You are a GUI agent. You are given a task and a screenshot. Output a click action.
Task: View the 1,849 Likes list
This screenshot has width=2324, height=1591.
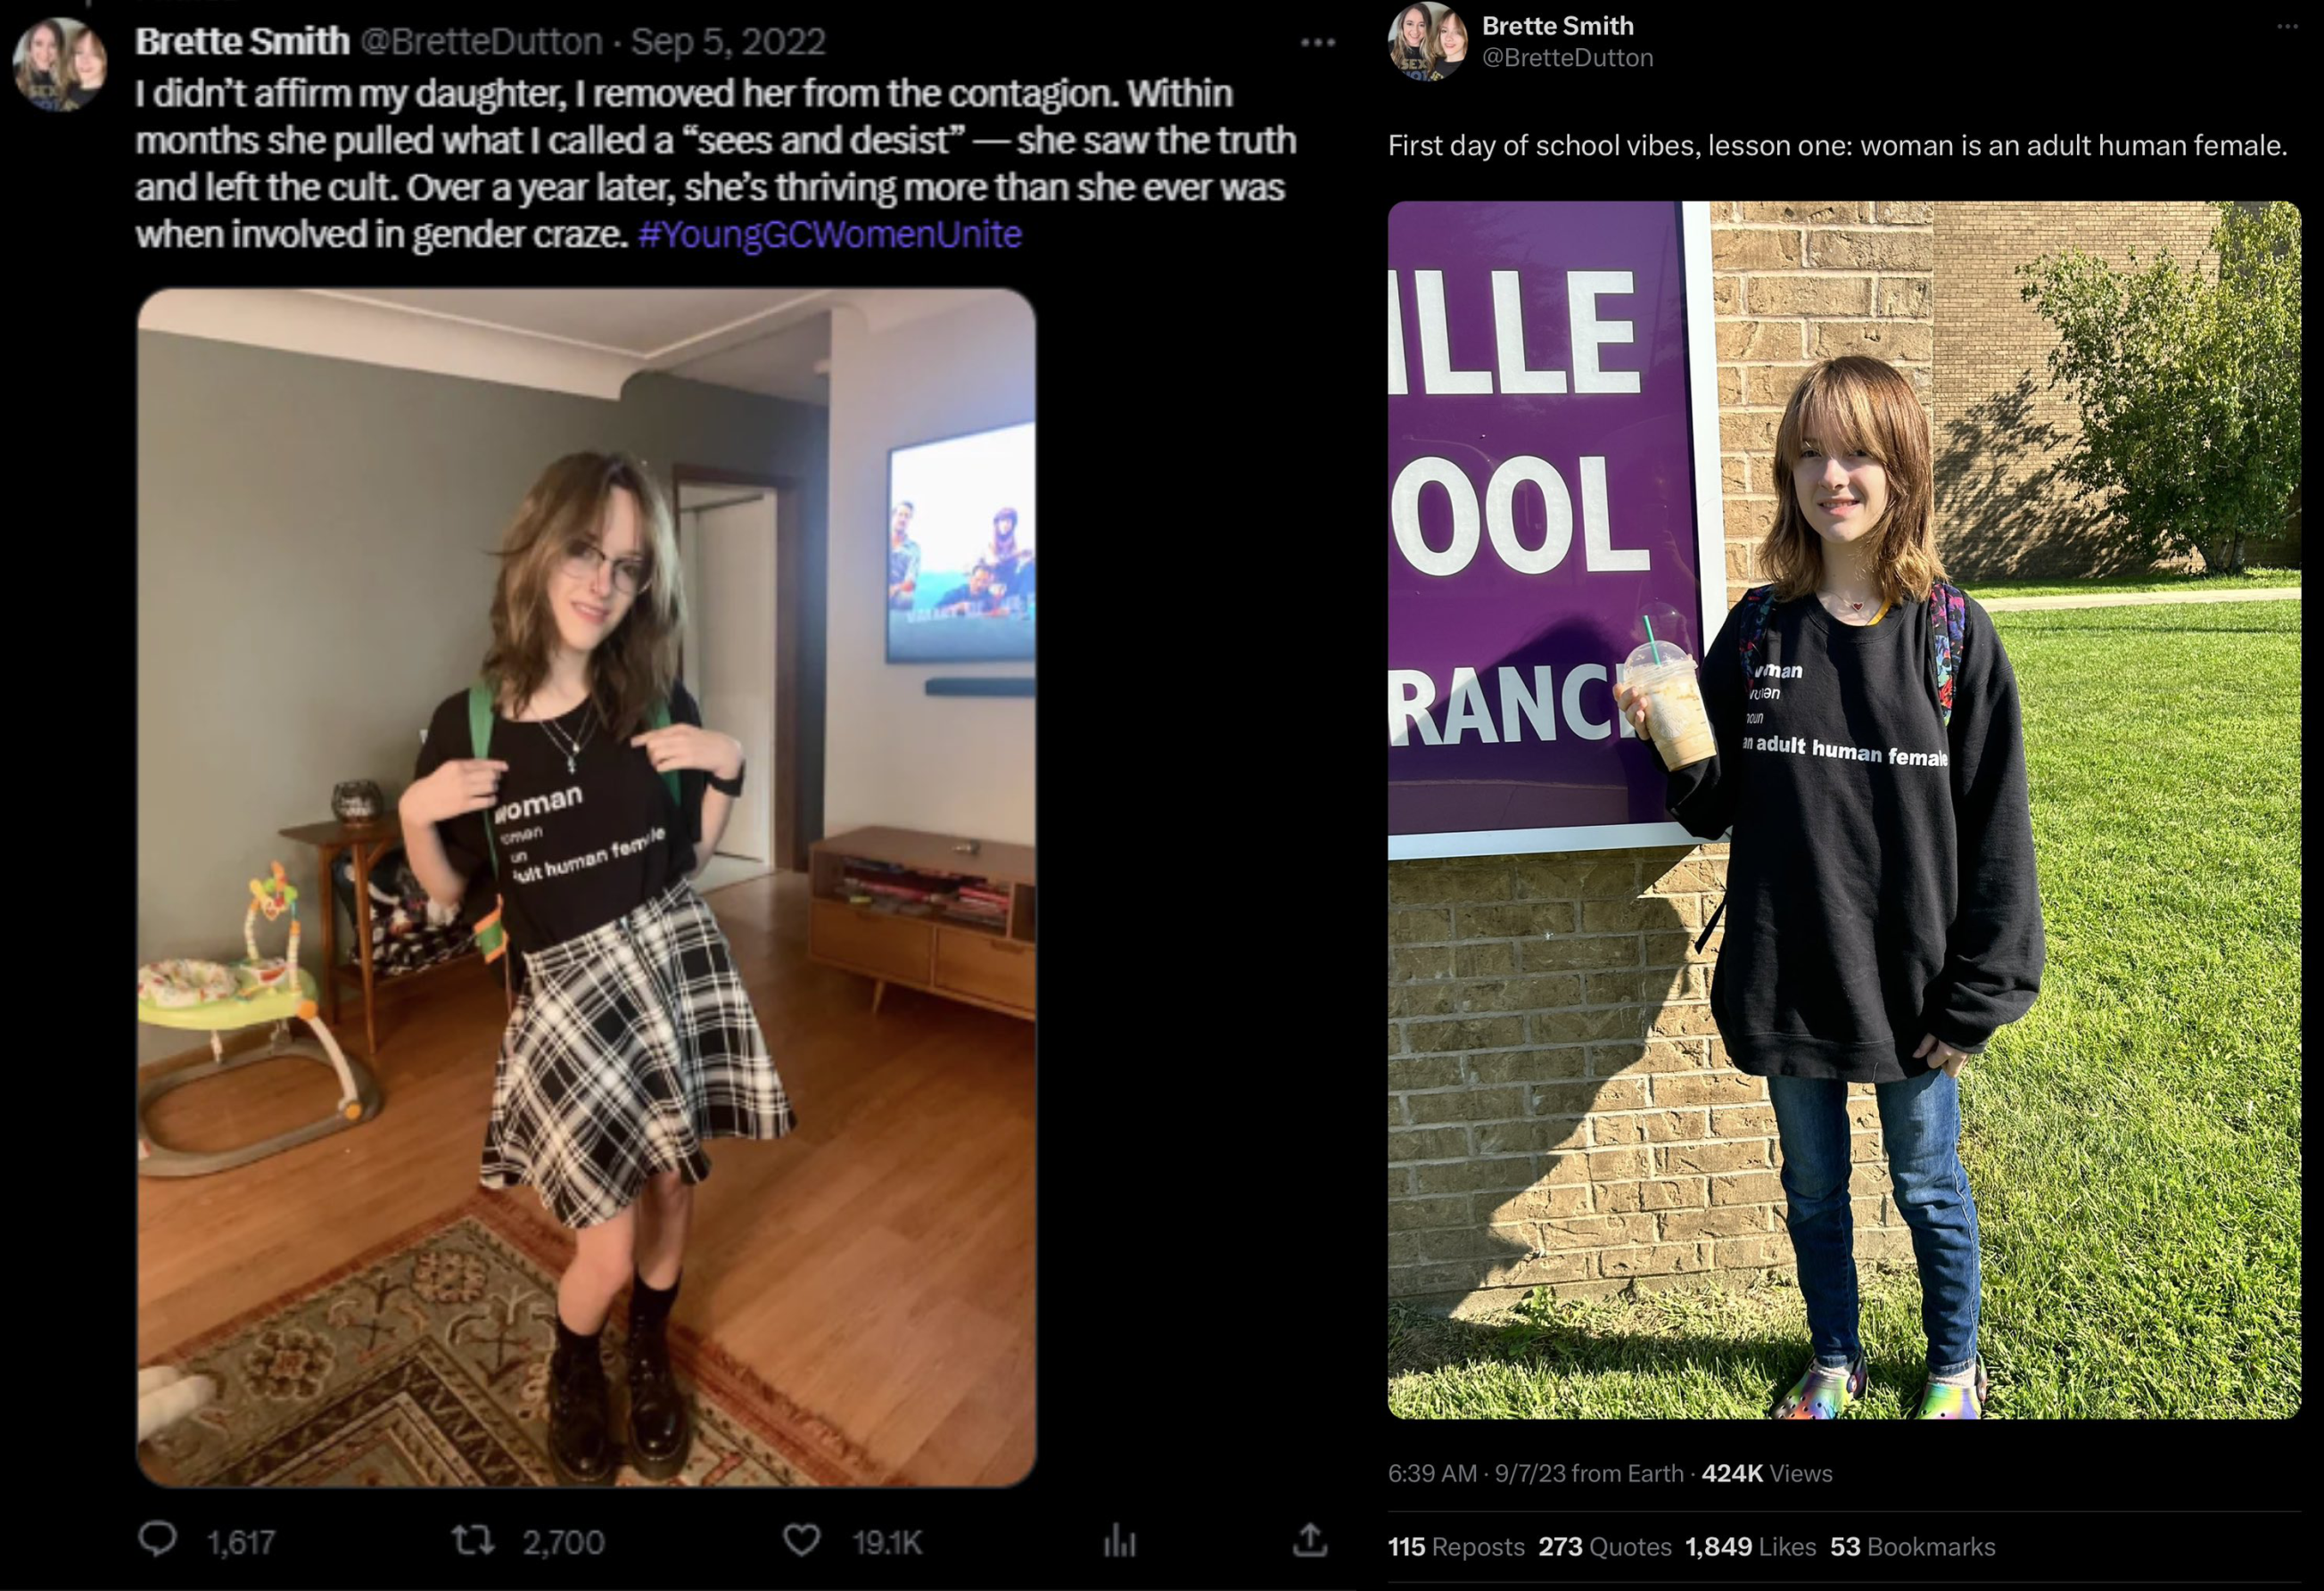pos(1751,1546)
